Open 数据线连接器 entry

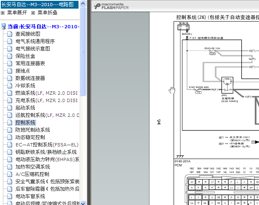point(30,78)
